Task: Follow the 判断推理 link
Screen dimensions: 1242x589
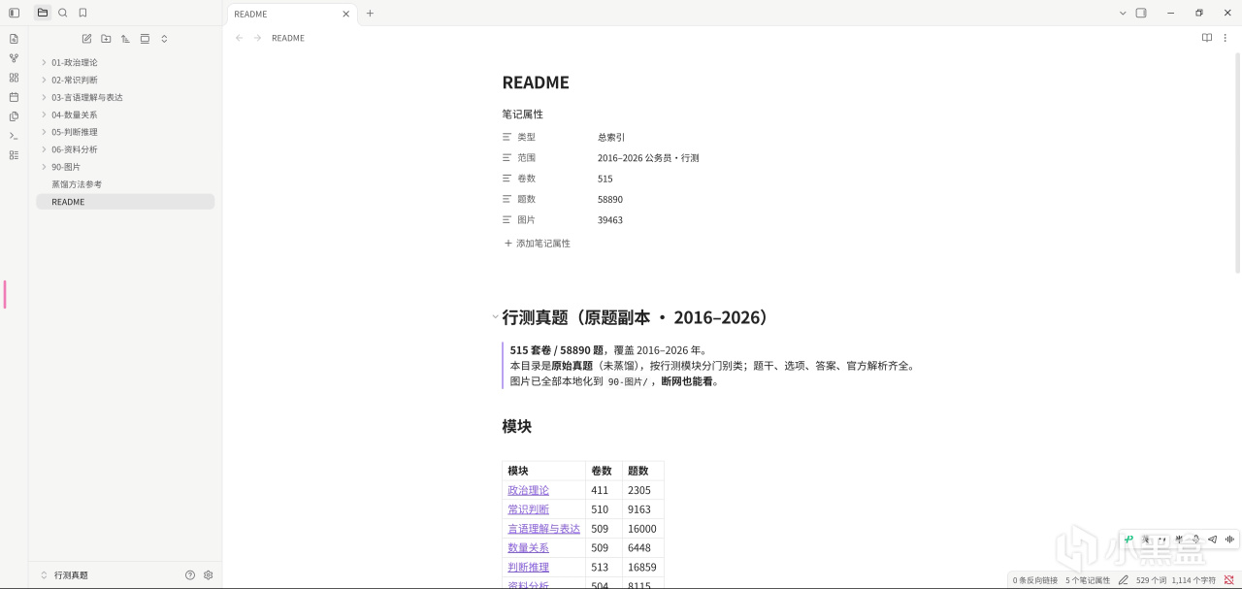Action: (528, 568)
